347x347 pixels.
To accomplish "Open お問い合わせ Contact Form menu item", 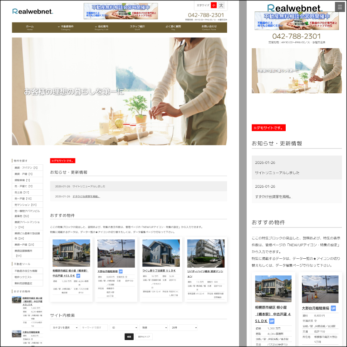I will [209, 27].
